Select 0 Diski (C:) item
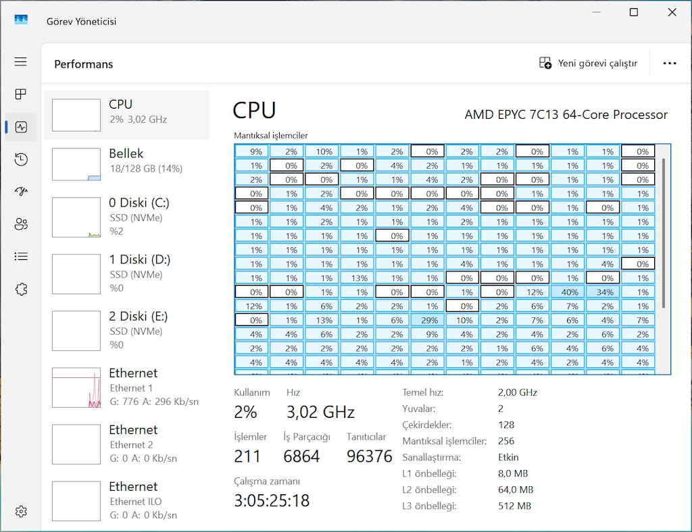Screen dimensions: 692x532 coord(126,217)
